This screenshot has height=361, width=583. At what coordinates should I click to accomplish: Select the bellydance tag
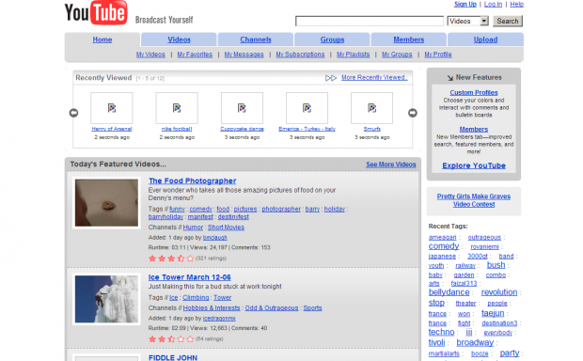(449, 292)
